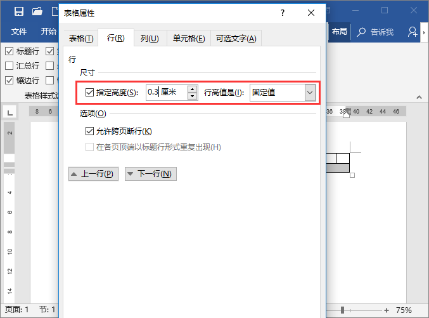
Task: Uncheck 允许跨页断行 option
Action: click(89, 131)
